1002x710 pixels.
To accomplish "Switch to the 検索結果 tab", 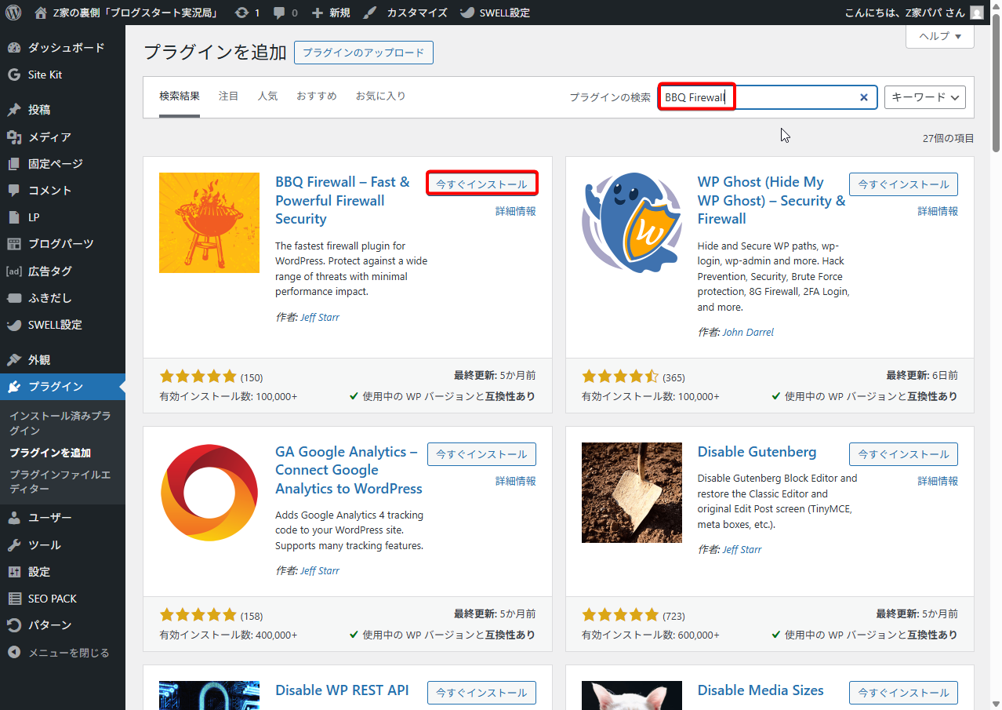I will pos(180,96).
